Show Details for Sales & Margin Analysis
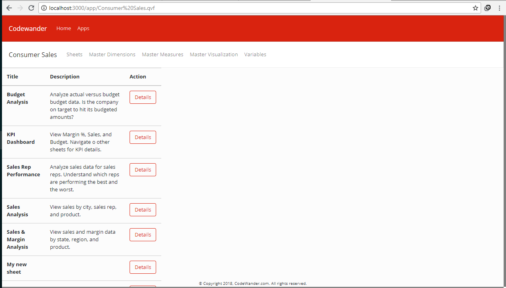Screen dimensions: 506x288 143,235
